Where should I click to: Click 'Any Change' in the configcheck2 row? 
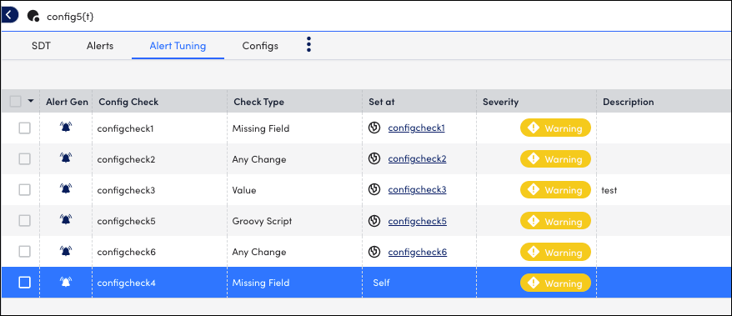click(x=259, y=159)
